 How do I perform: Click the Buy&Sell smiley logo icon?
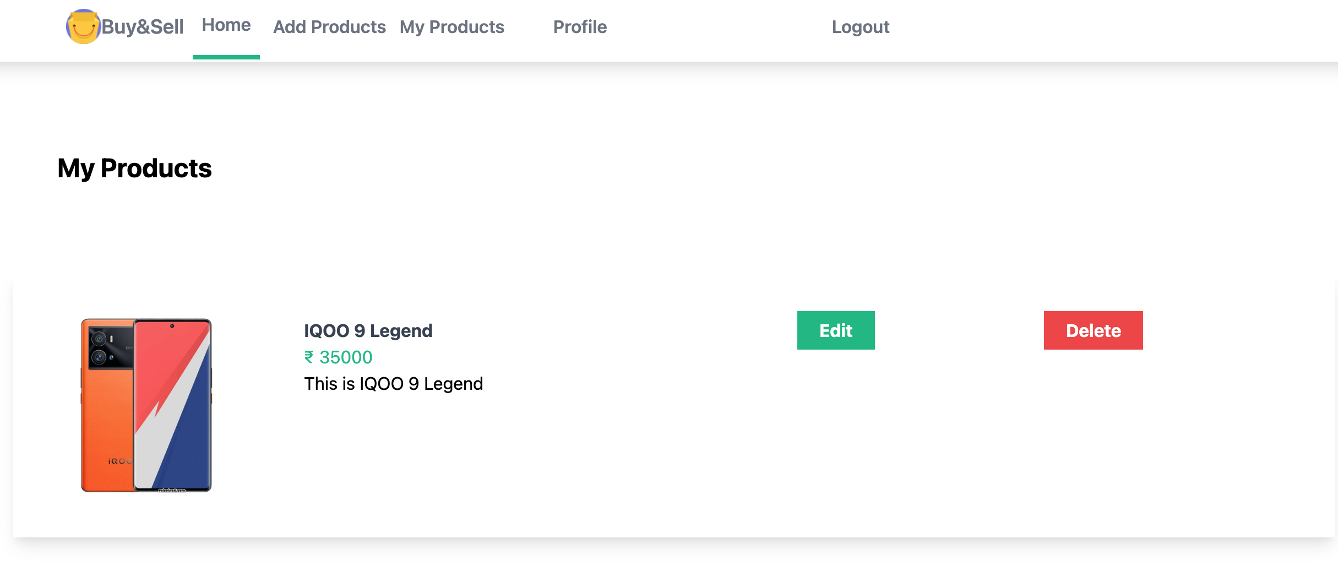(84, 26)
